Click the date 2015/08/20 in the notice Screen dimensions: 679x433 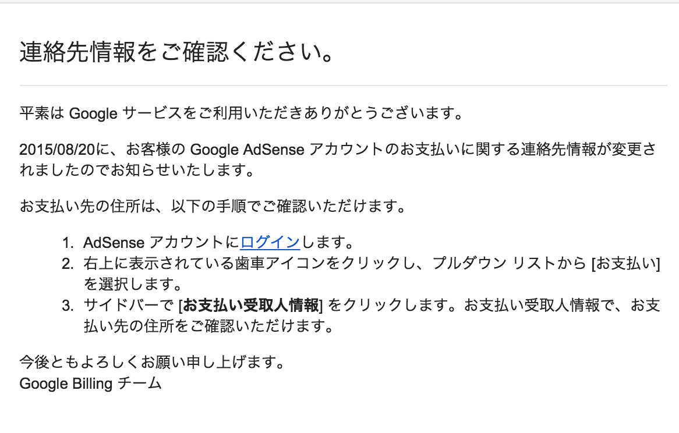pyautogui.click(x=57, y=149)
